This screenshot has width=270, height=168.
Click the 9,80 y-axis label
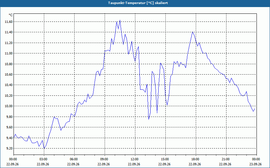click(x=9, y=117)
